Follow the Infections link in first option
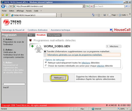This screenshot has height=111, width=132. [86, 63]
